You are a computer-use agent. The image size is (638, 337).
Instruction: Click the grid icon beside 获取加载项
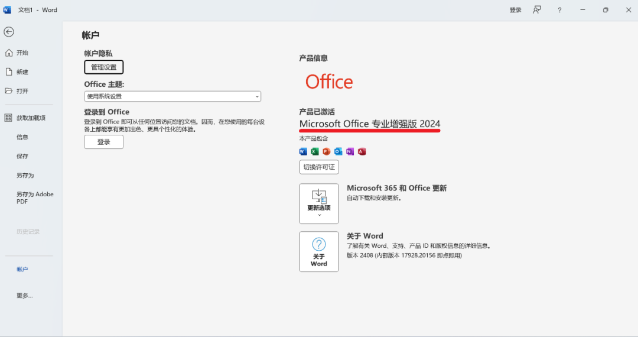8,118
